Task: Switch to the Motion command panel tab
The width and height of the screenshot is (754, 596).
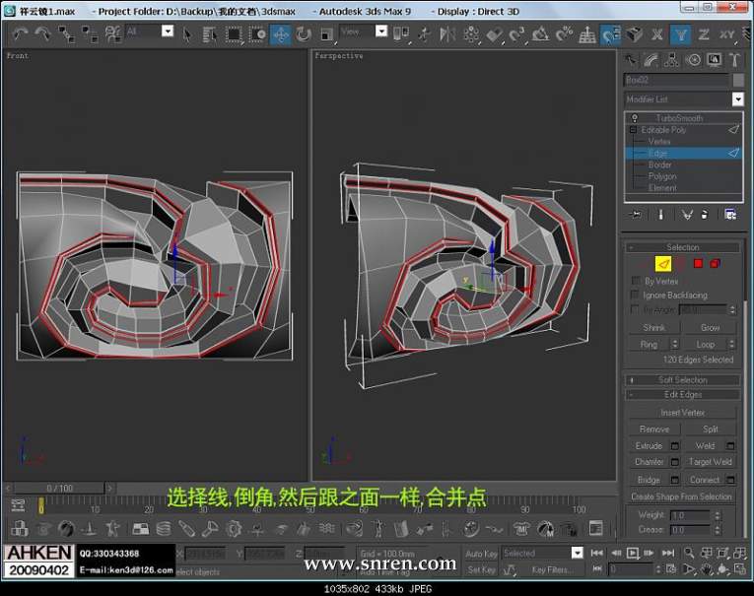Action: click(693, 60)
